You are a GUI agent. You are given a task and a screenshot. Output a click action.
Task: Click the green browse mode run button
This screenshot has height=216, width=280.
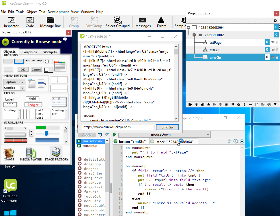tap(5, 42)
